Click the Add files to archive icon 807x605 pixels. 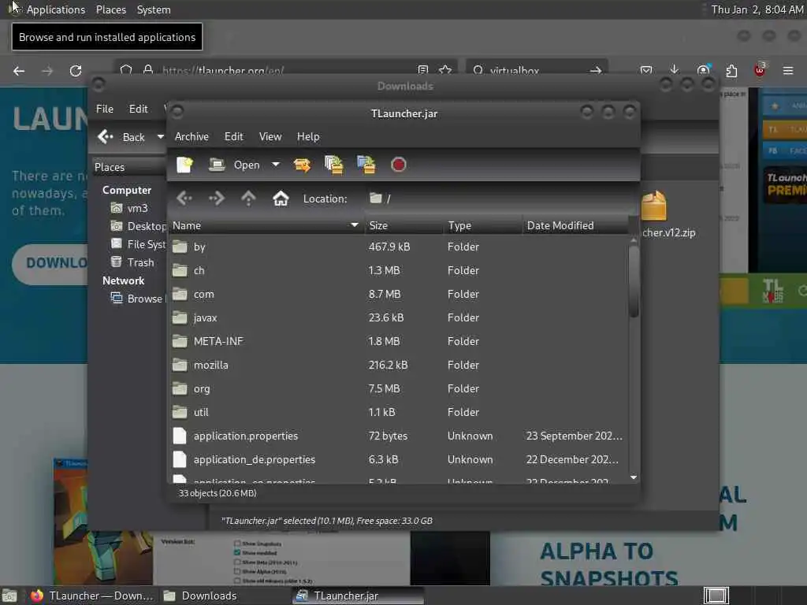(334, 165)
